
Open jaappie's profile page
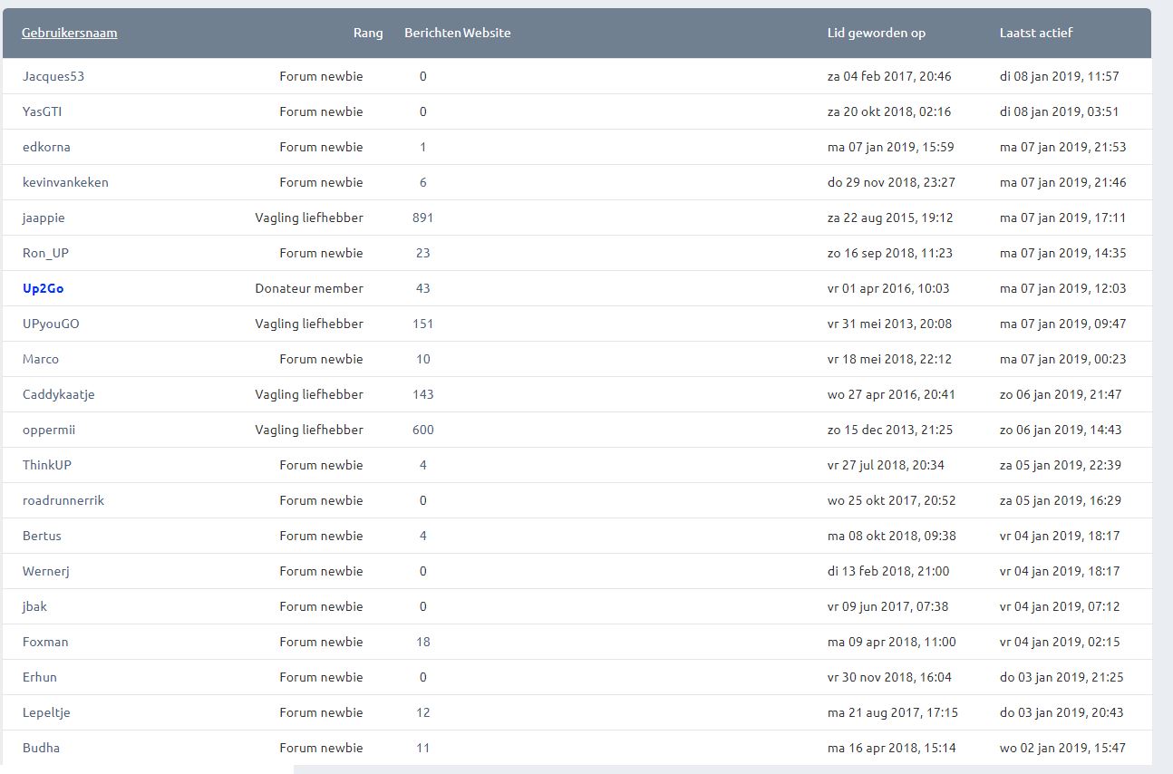click(x=44, y=218)
